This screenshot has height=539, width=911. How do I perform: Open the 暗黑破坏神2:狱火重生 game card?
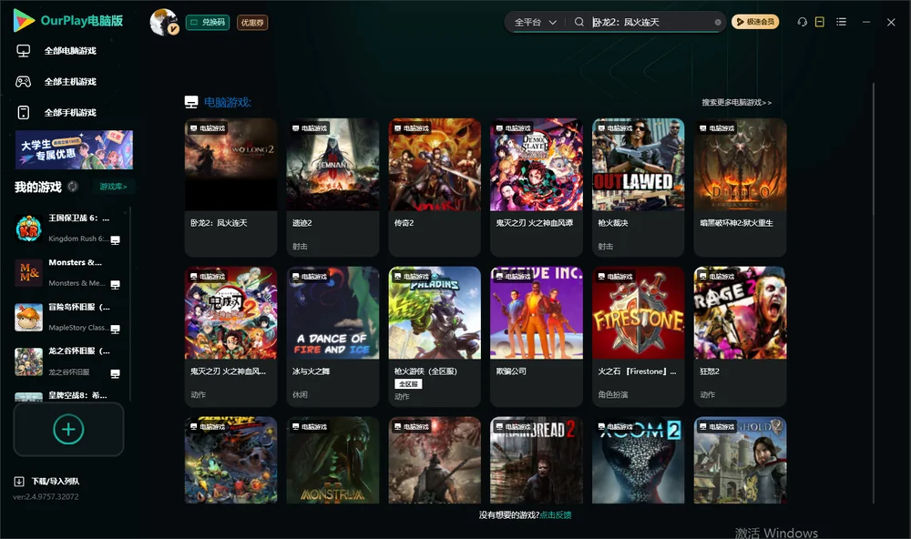(x=740, y=187)
